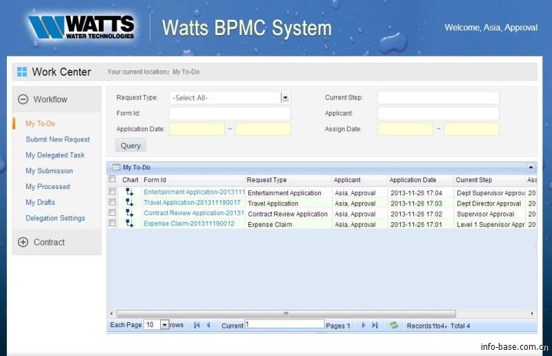
Task: Check the Entertainment Application row checkbox
Action: (112, 191)
